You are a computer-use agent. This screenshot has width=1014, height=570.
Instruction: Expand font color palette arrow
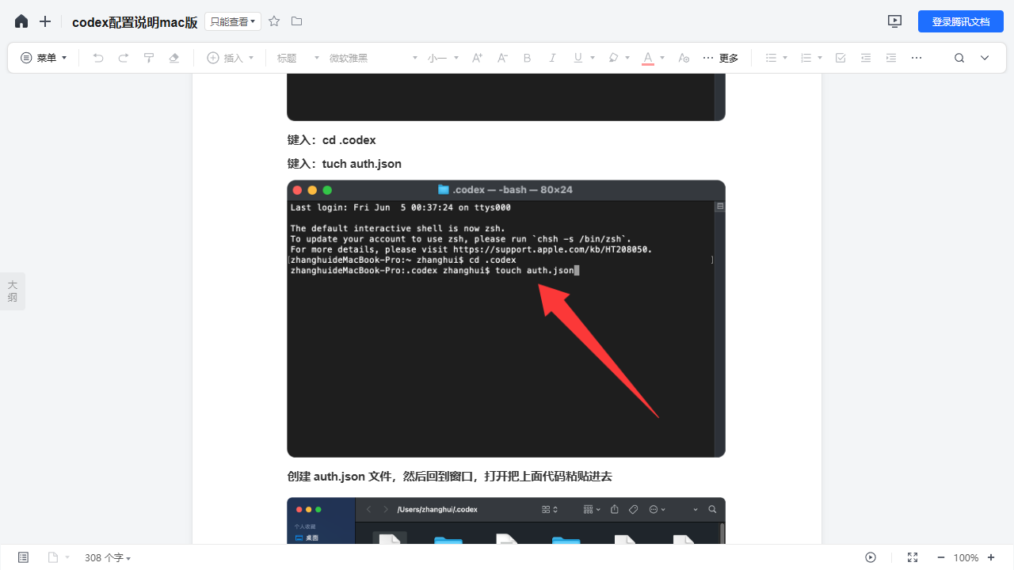click(x=662, y=58)
